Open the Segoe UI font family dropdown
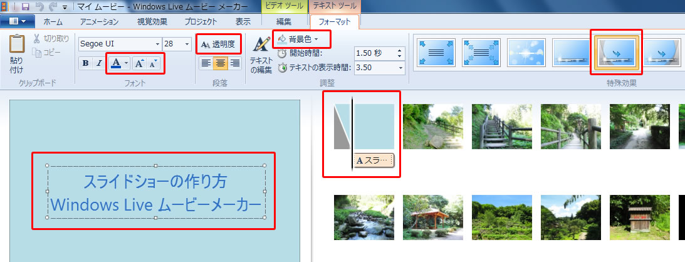Screen dimensions: 685x262 pos(157,44)
